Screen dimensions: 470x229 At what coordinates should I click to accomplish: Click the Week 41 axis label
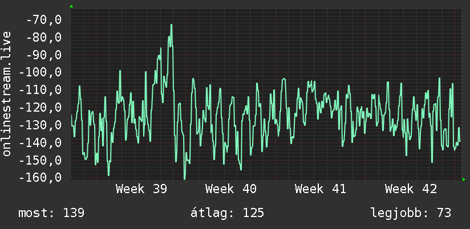coord(321,189)
